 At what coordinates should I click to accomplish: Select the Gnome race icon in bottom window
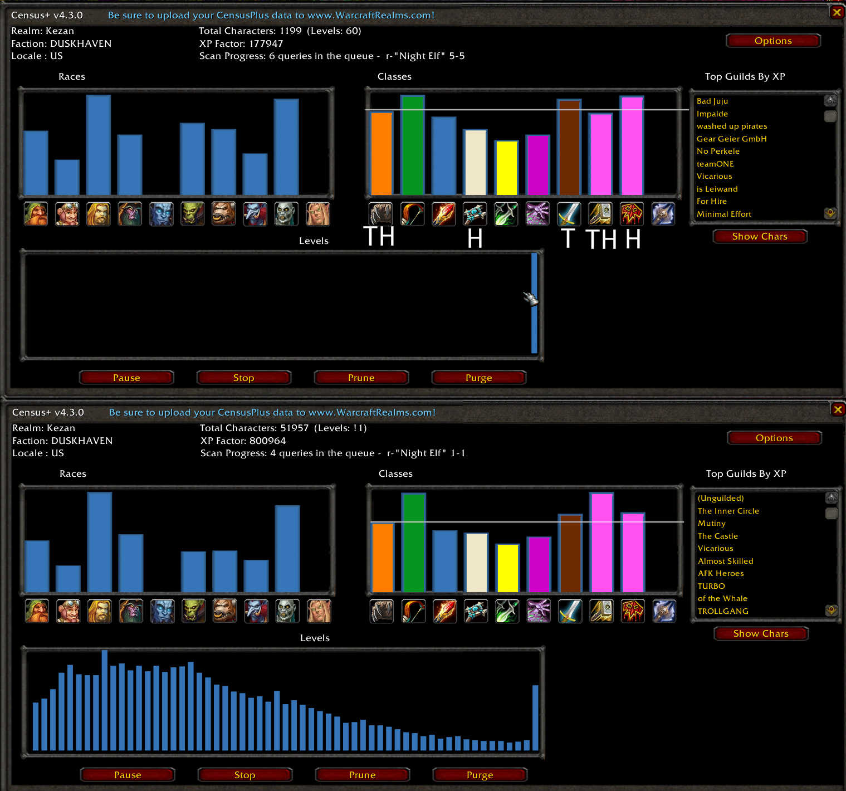point(69,611)
